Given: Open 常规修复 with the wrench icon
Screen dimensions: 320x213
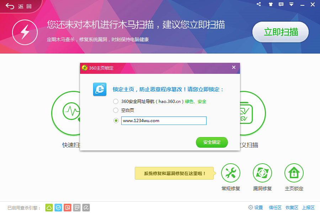Looking at the screenshot, I should click(x=231, y=173).
